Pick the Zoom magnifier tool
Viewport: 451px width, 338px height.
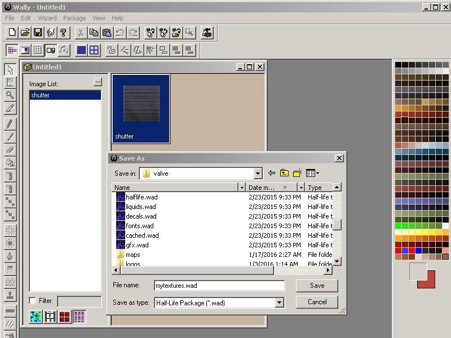pyautogui.click(x=10, y=96)
